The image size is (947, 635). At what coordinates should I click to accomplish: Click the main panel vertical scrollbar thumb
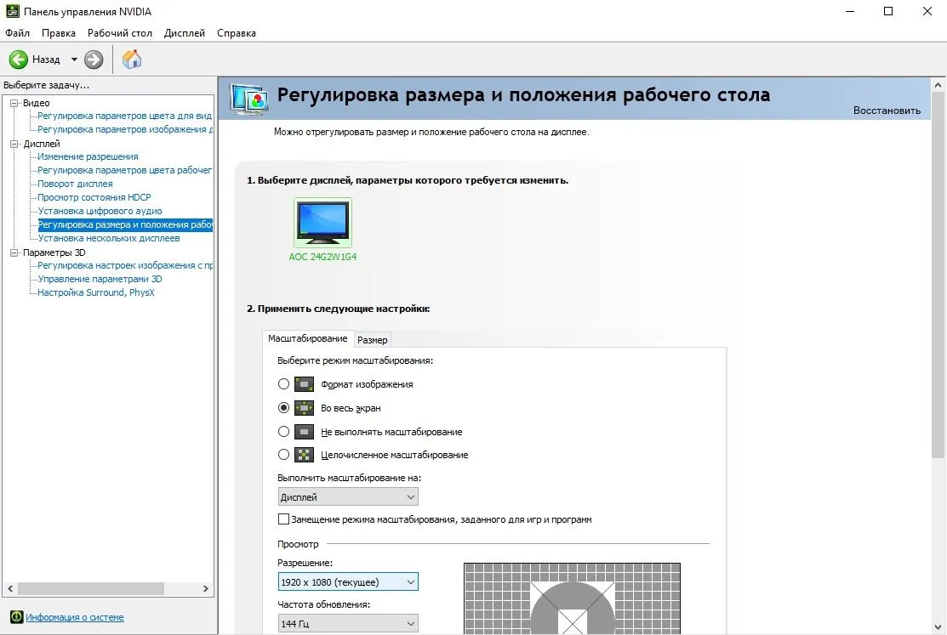(938, 275)
